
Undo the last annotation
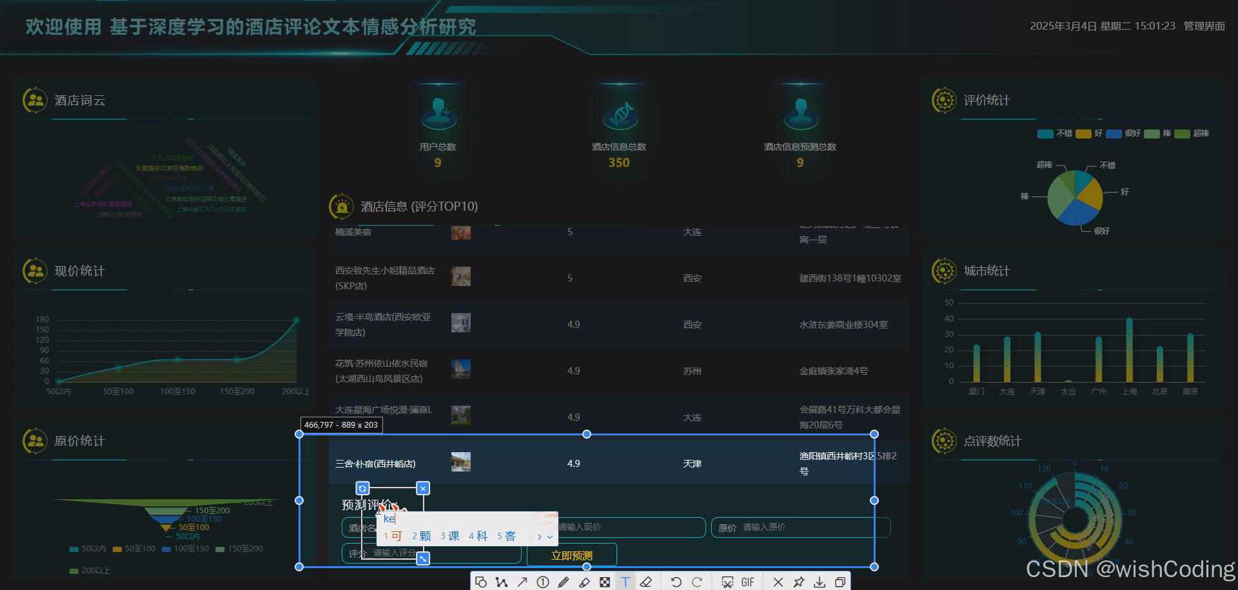pos(676,582)
